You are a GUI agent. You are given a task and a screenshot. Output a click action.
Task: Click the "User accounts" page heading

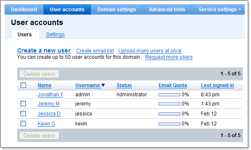click(37, 22)
